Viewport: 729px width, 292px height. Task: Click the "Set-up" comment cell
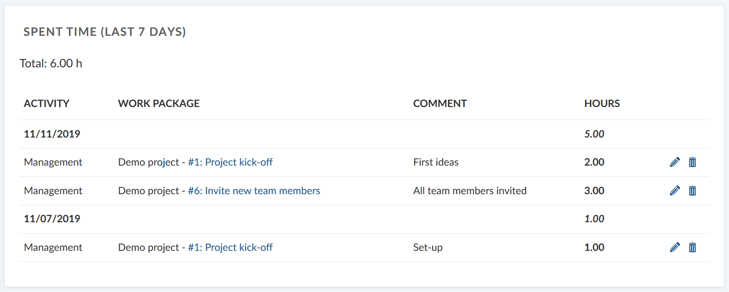pyautogui.click(x=428, y=247)
